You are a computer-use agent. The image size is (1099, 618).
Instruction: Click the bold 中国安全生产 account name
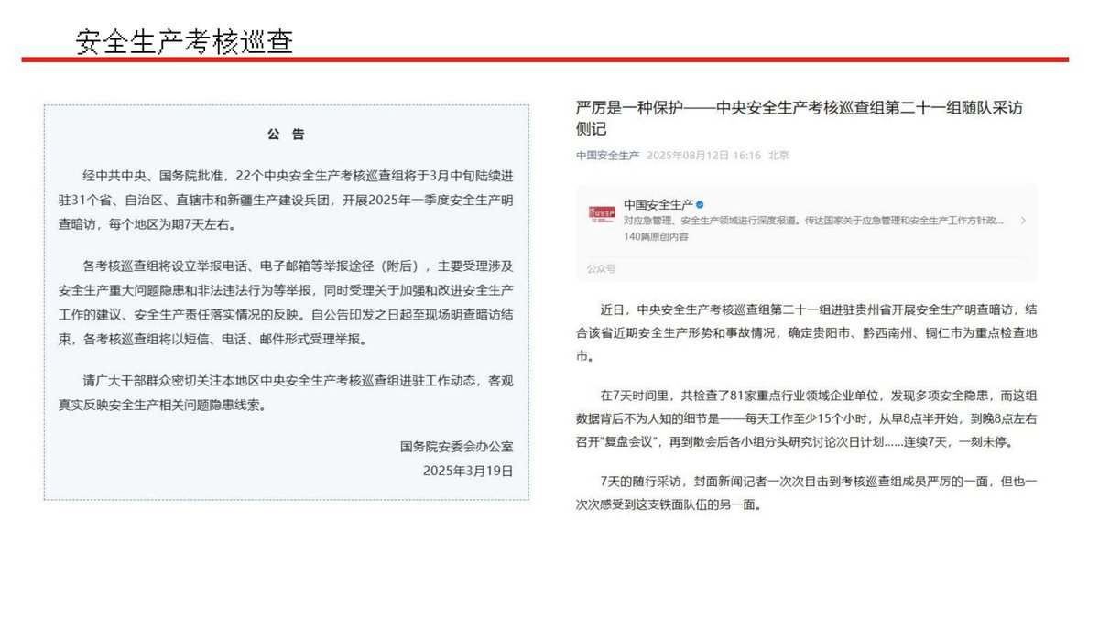pos(658,204)
